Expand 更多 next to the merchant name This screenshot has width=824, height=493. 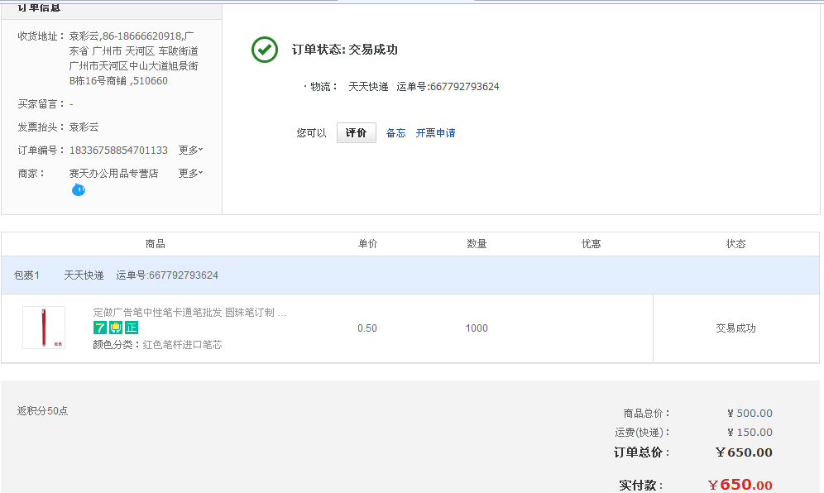click(190, 174)
